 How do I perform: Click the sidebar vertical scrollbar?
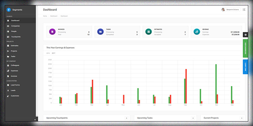[37, 61]
